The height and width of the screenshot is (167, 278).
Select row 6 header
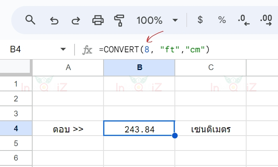[x=16, y=158]
